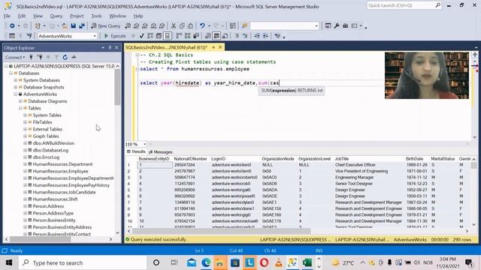This screenshot has height=270, width=481.
Task: Expand System Databases node
Action: (x=16, y=80)
